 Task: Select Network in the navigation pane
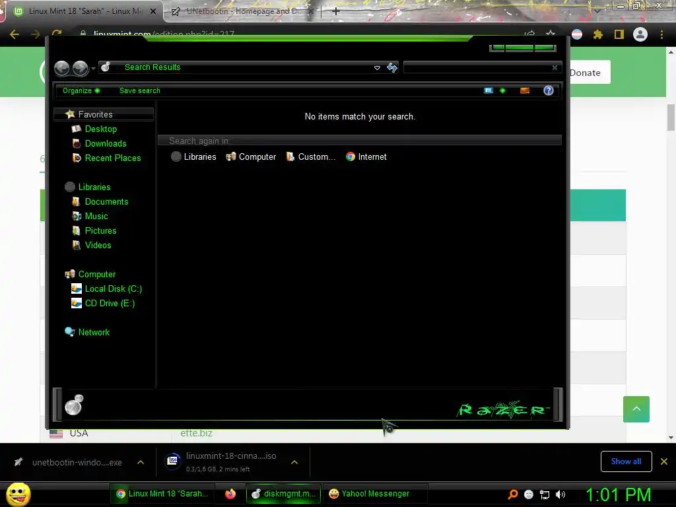point(94,333)
